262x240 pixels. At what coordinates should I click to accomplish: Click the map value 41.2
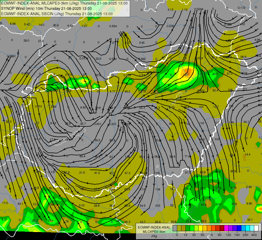click(97, 173)
